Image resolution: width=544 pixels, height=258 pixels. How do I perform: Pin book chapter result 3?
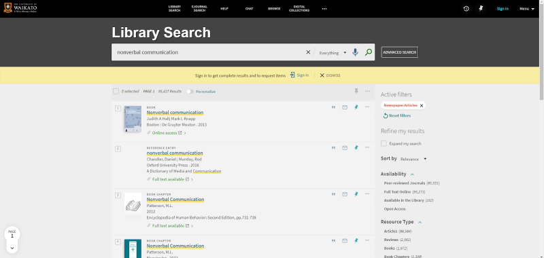pyautogui.click(x=356, y=194)
